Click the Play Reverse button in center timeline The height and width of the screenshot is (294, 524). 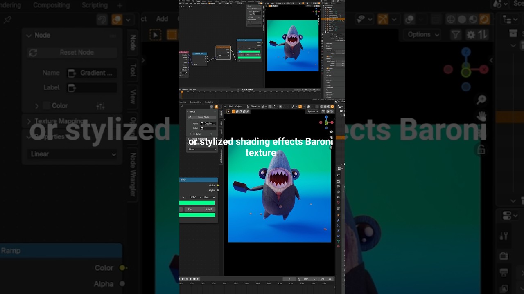coord(187,279)
